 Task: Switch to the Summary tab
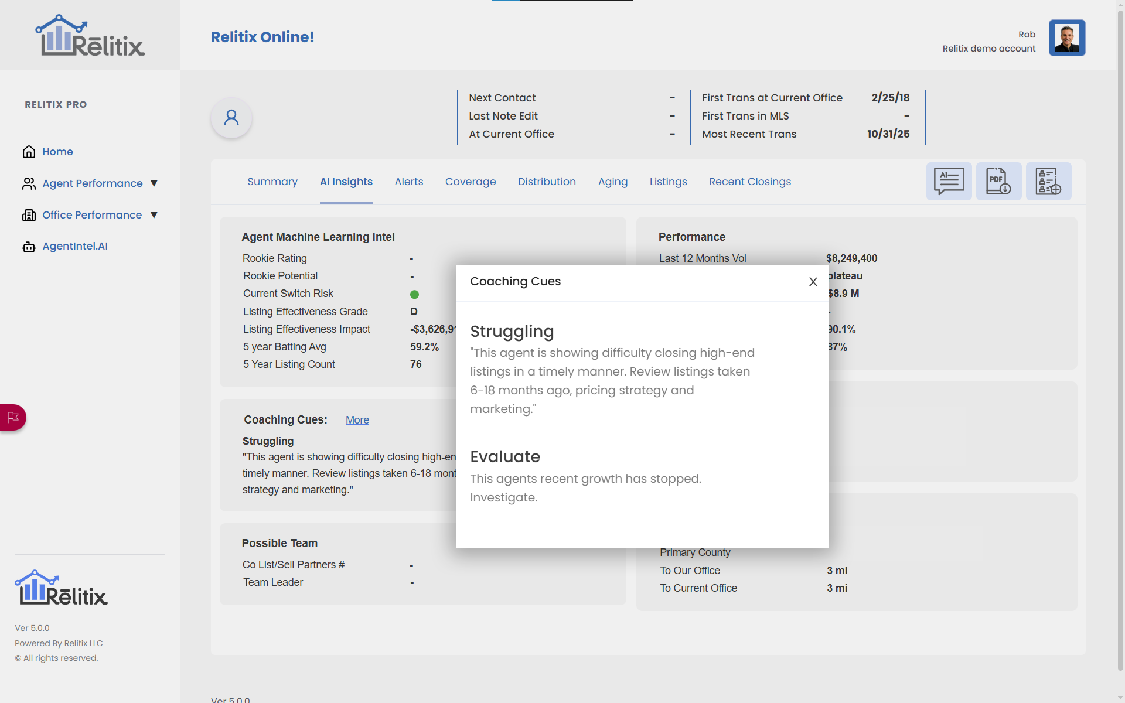pyautogui.click(x=272, y=182)
